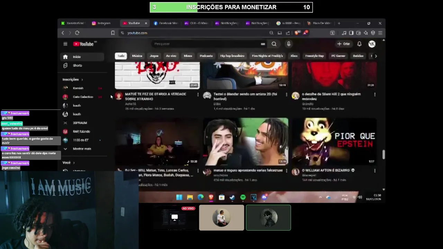
Task: Select the Ao vivo filter chip
Action: tap(171, 56)
